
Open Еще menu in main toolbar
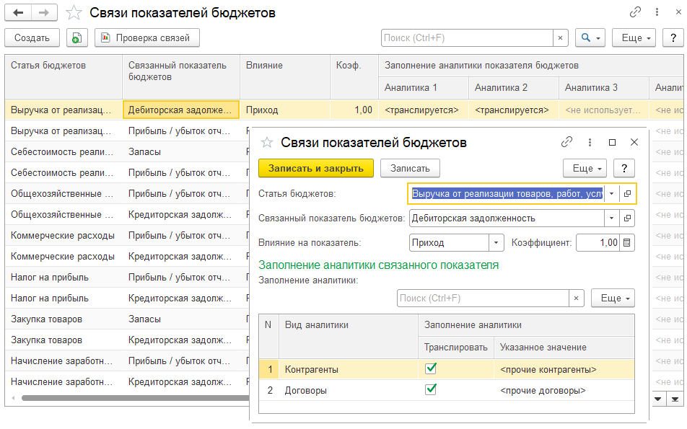[x=633, y=38]
